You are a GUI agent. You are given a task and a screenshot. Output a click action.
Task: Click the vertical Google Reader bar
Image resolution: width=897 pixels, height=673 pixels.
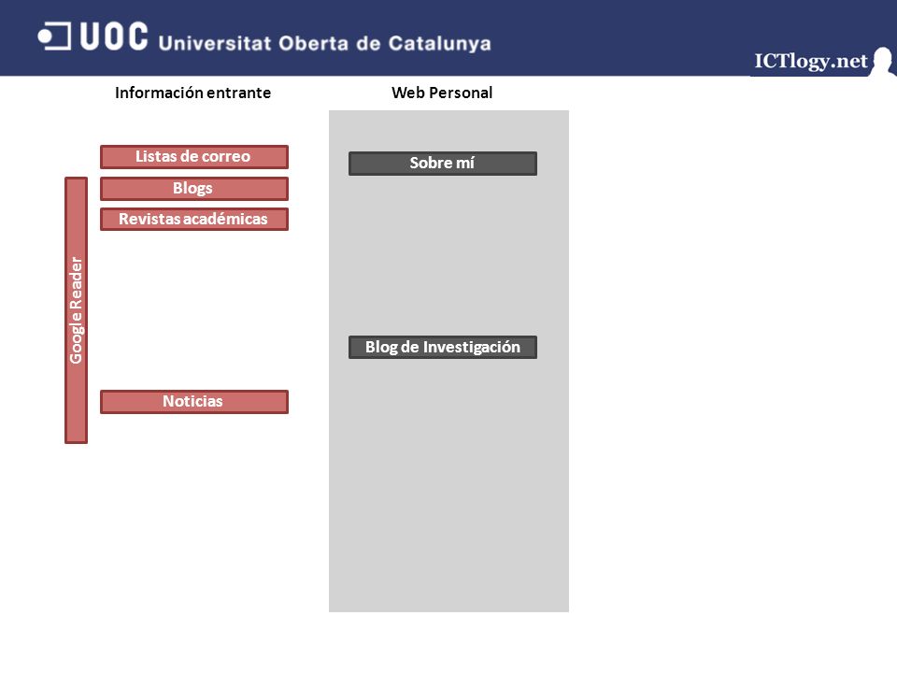76,310
